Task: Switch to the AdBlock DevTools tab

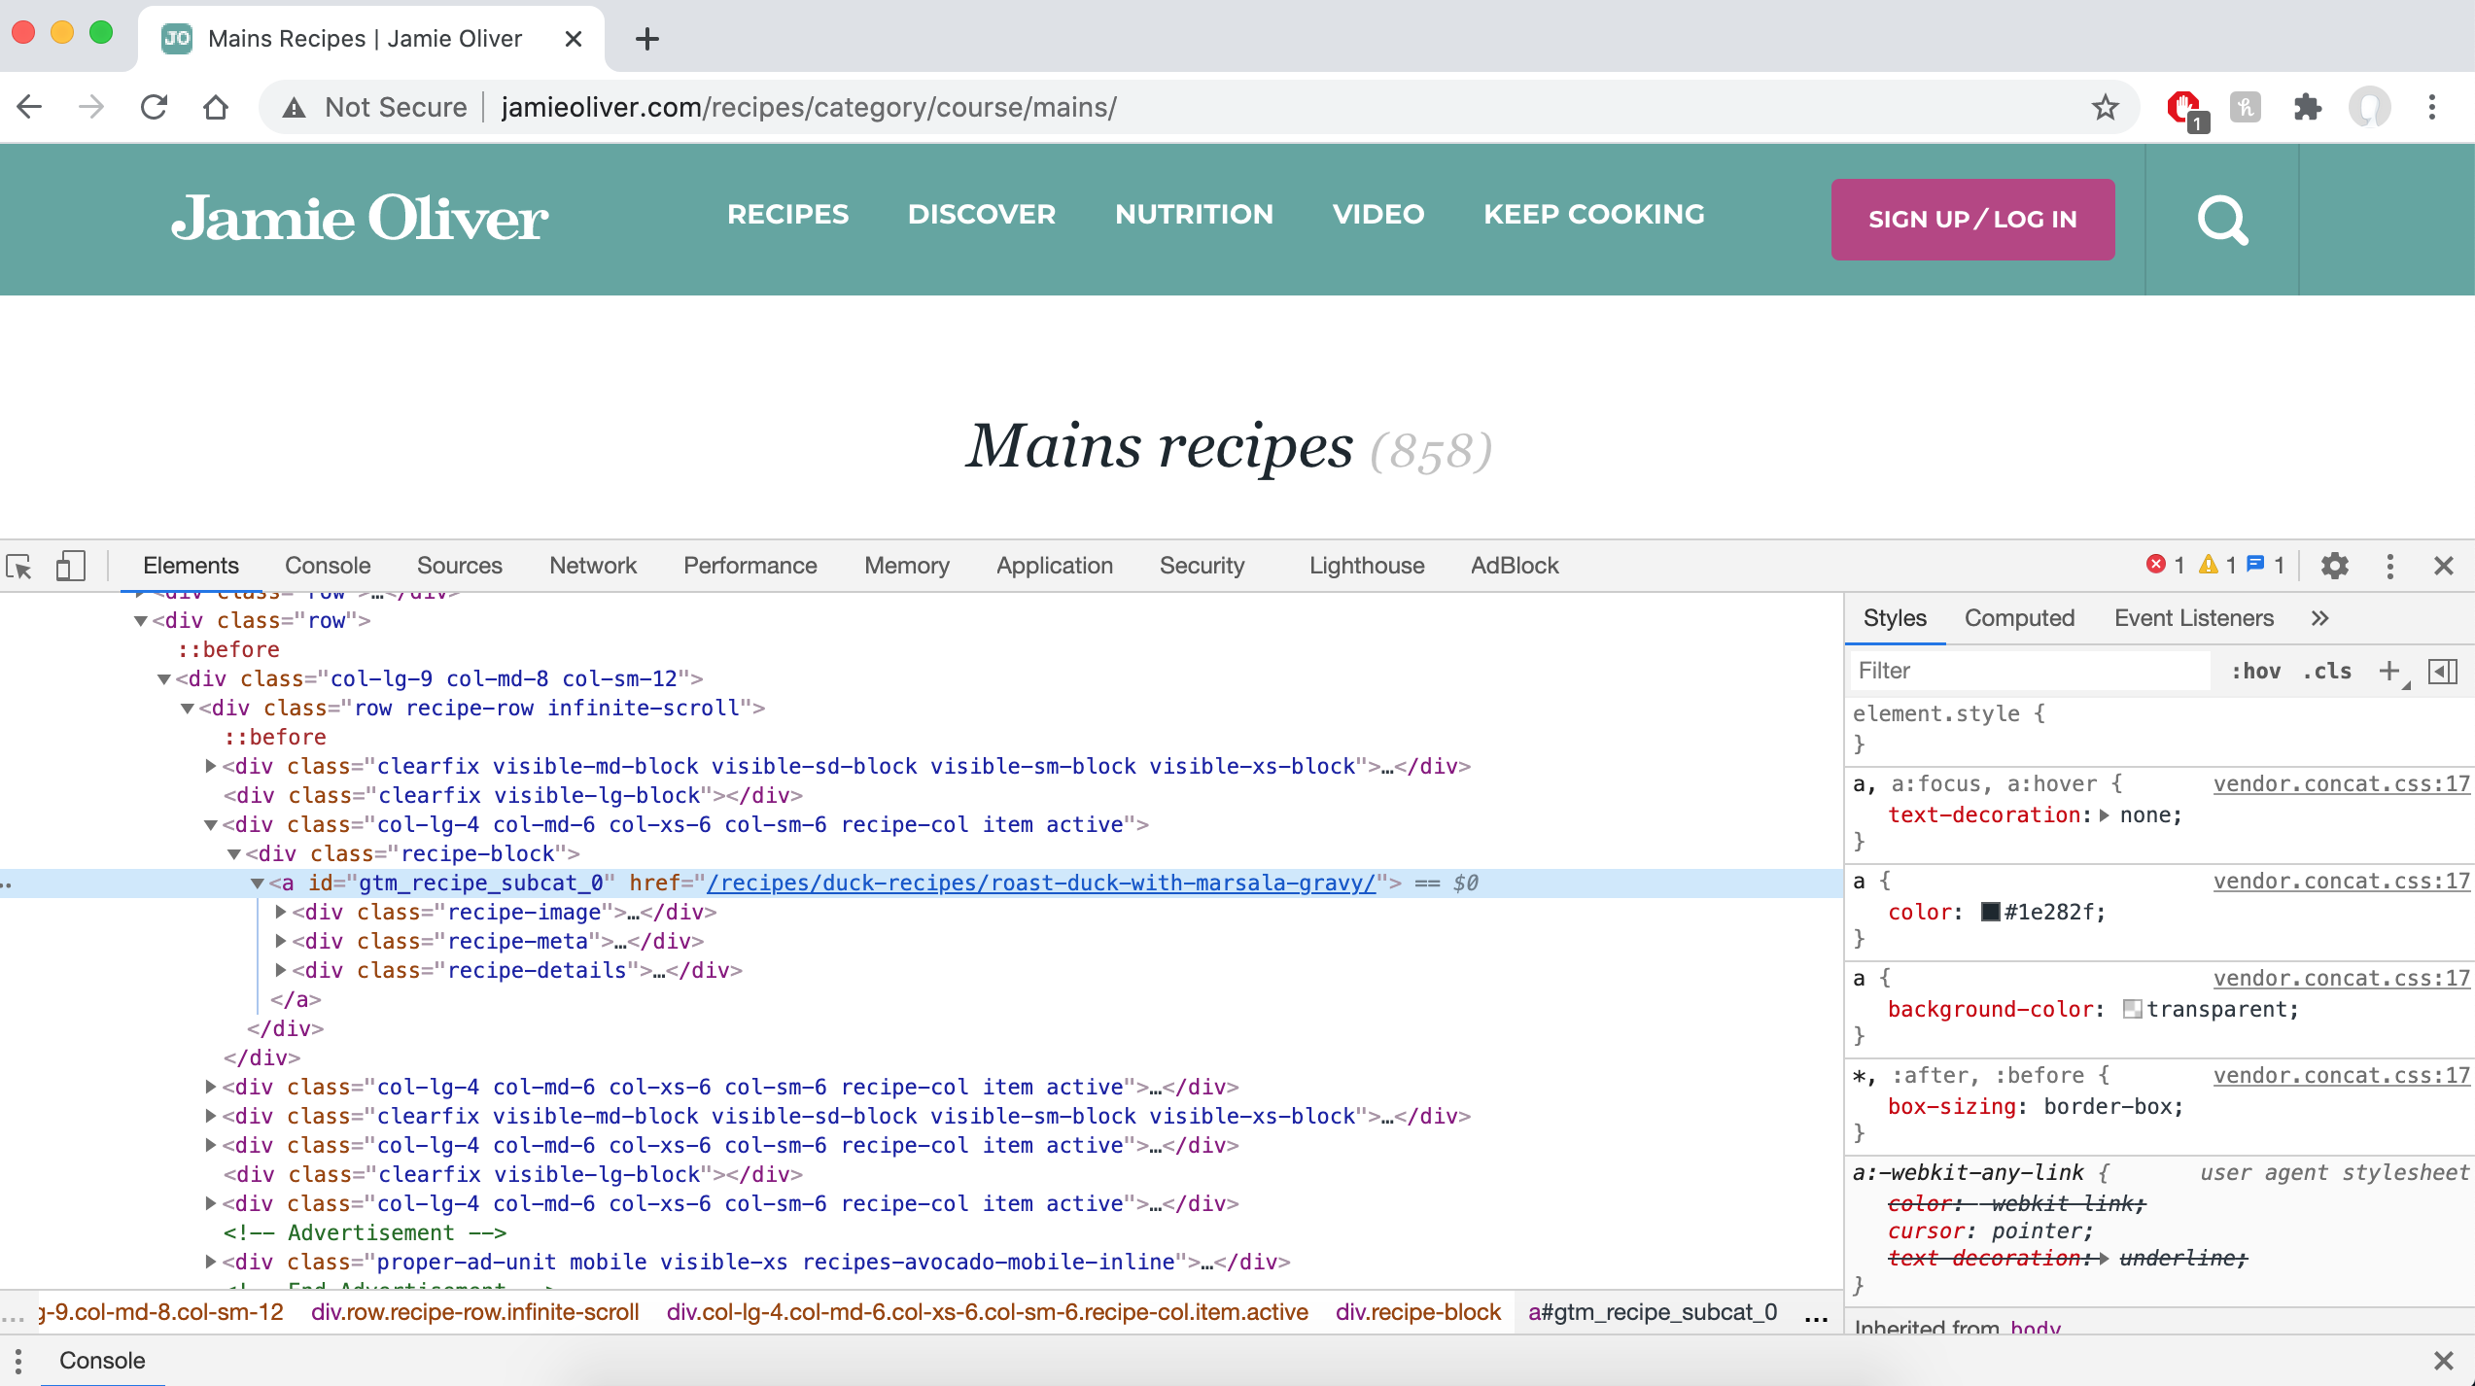Action: 1515,566
